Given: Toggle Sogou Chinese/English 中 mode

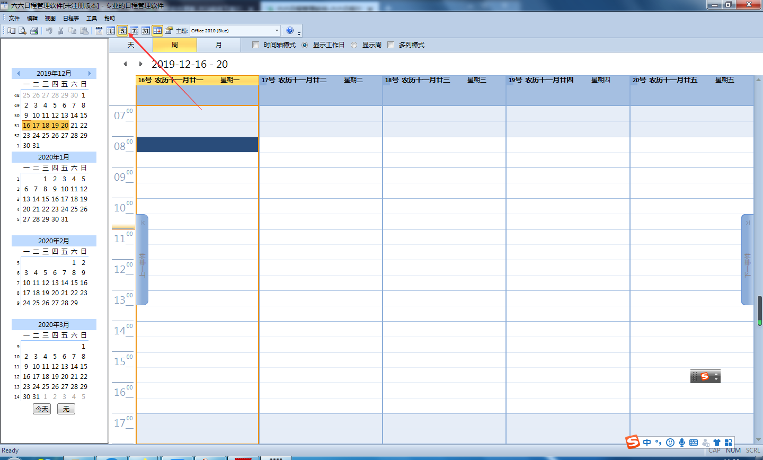Looking at the screenshot, I should [x=647, y=443].
